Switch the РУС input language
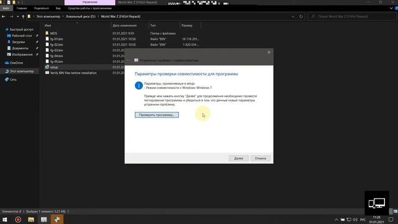 pos(363,220)
